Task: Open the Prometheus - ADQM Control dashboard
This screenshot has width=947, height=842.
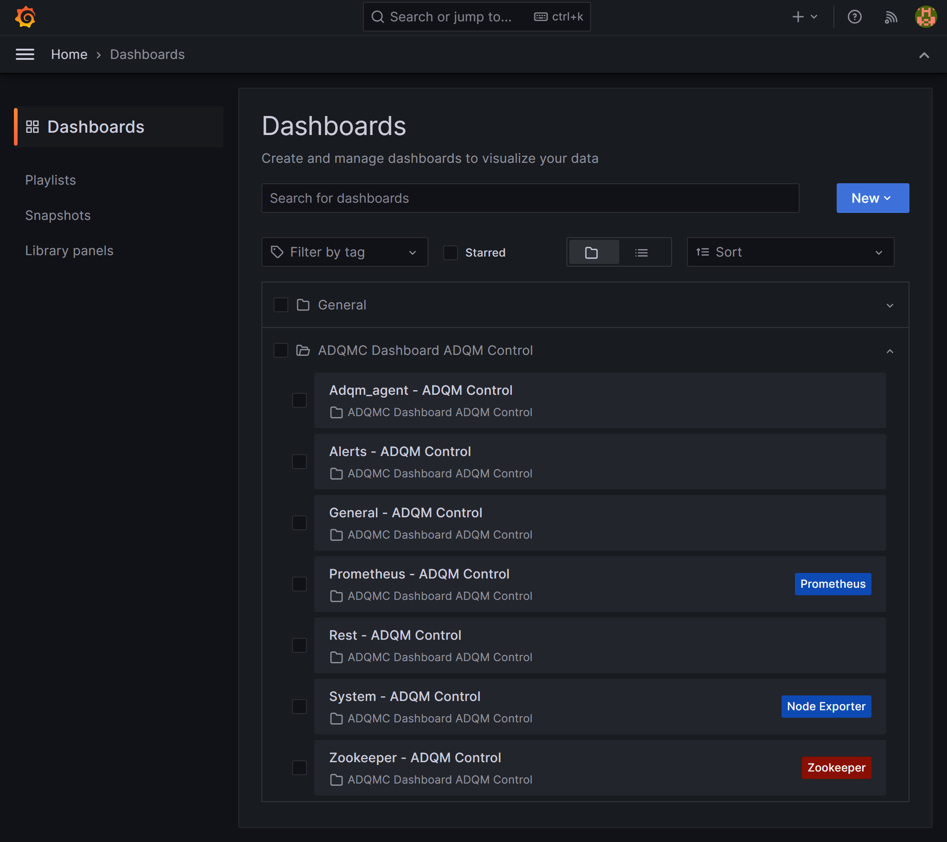Action: 419,574
